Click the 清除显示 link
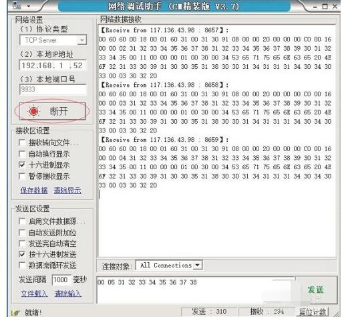344x317 pixels. pyautogui.click(x=67, y=191)
